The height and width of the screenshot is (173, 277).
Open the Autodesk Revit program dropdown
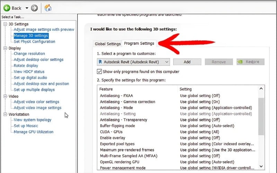tap(133, 62)
